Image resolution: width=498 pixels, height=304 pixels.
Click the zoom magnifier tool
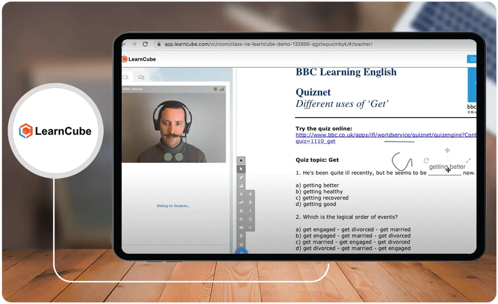(x=241, y=219)
